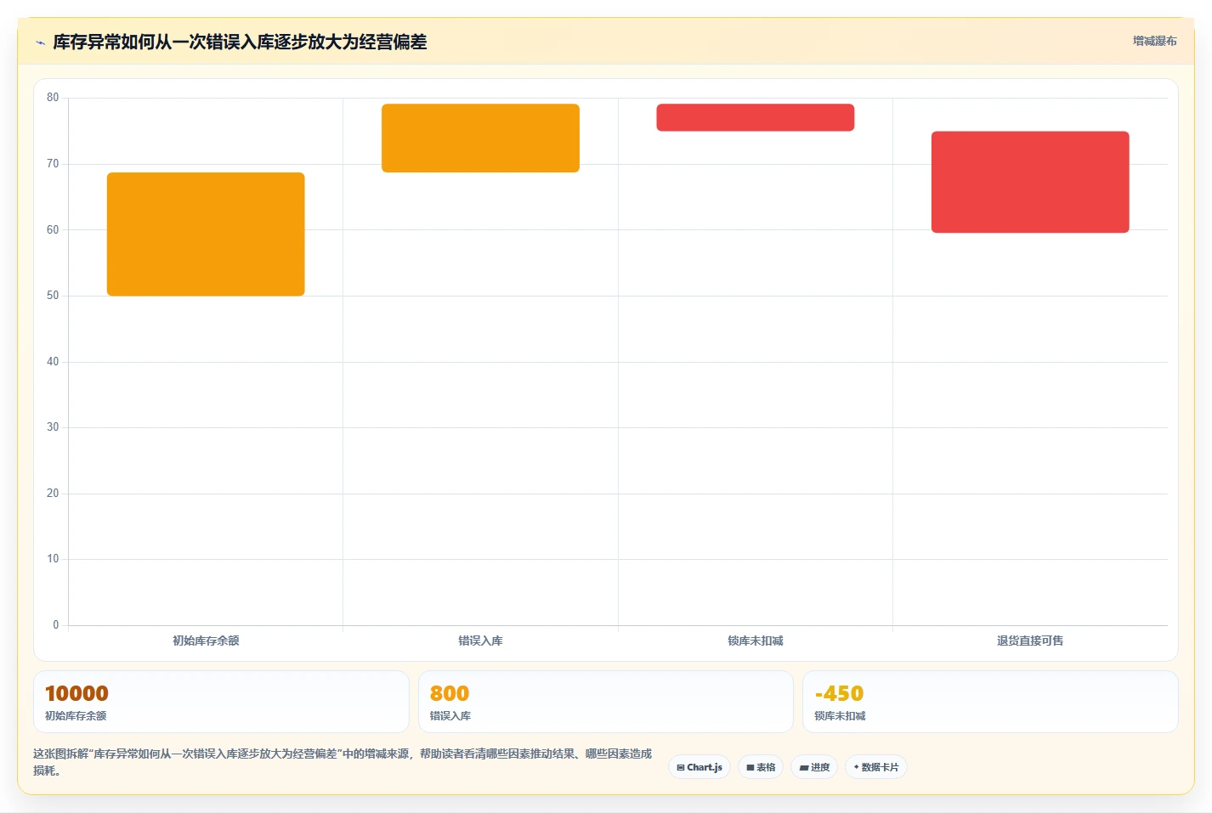The width and height of the screenshot is (1212, 813).
Task: Click the -450 value card
Action: pos(990,702)
